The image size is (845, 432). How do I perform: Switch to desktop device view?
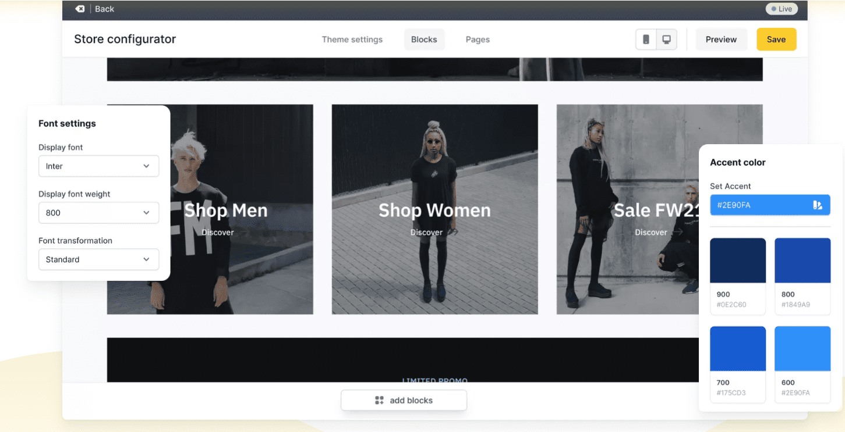pyautogui.click(x=667, y=40)
